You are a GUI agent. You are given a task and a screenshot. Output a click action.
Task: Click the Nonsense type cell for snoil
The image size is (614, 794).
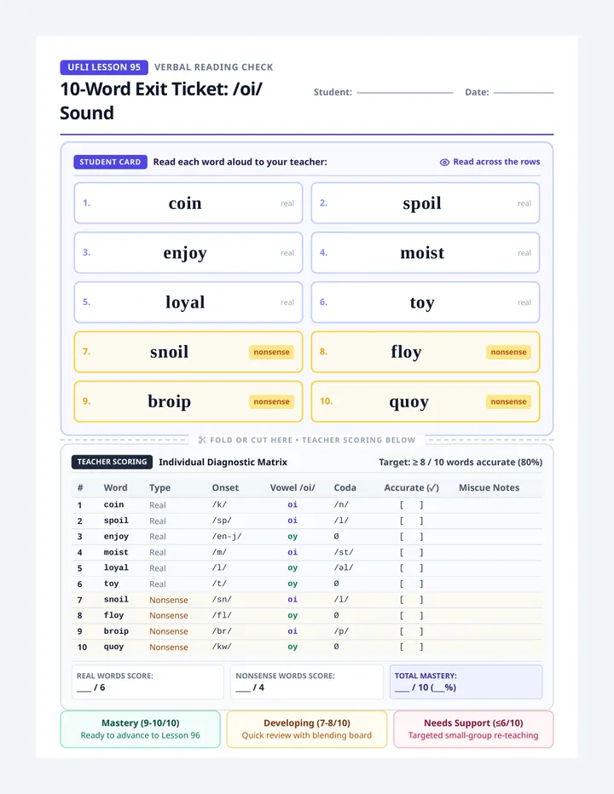pyautogui.click(x=168, y=600)
